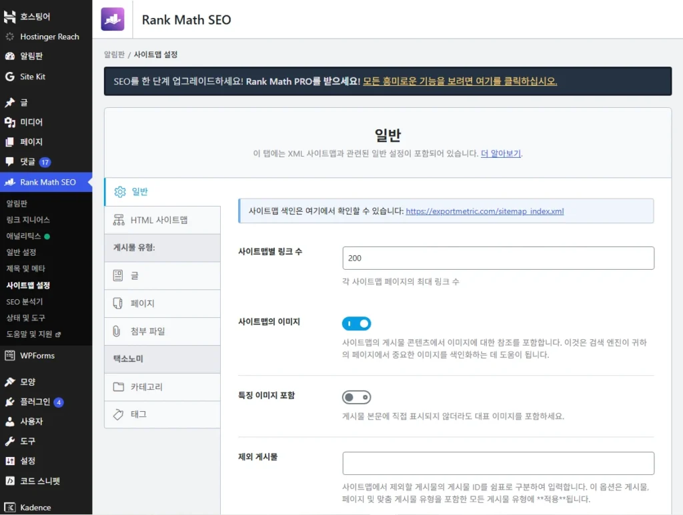Click the 사이트맵별 링크 수 input field
683x515 pixels.
(498, 258)
